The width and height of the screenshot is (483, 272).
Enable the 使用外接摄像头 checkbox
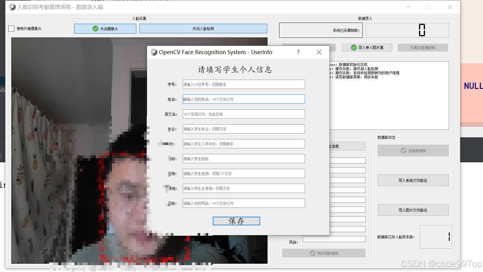click(x=11, y=29)
